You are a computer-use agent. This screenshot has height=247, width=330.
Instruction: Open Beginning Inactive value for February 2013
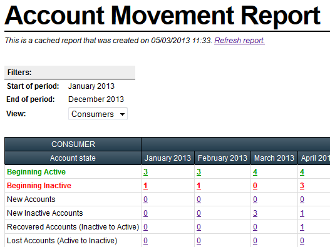[x=199, y=186]
